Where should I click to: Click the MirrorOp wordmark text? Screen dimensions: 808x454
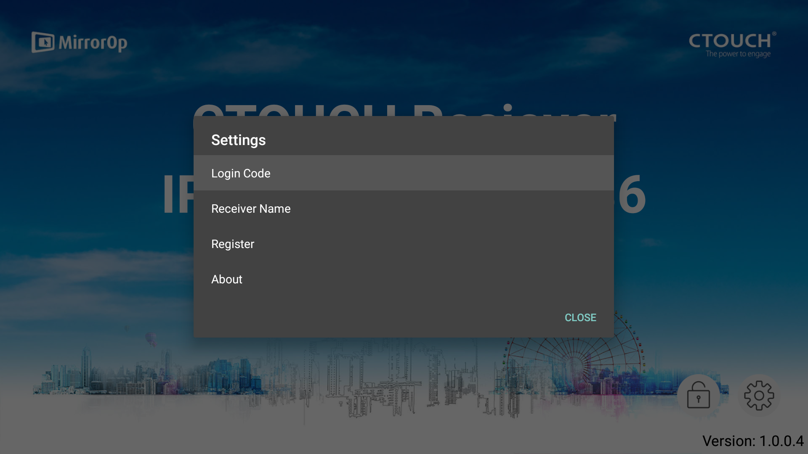93,43
